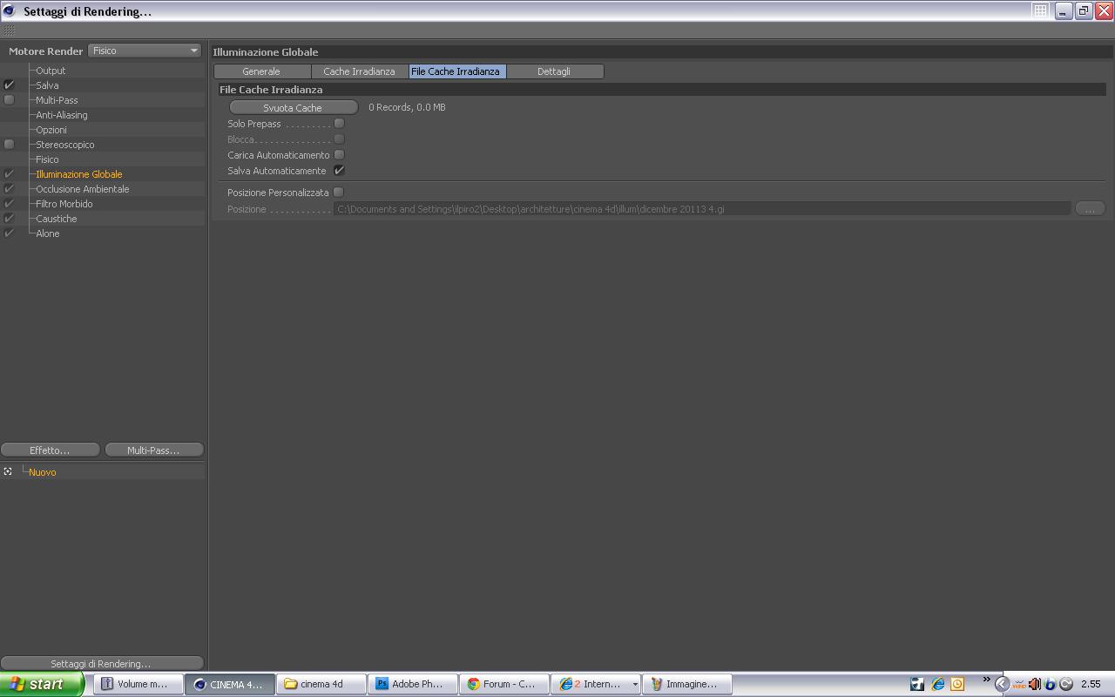1115x697 pixels.
Task: Select Occlusione Ambientale in the settings list
Action: coord(83,189)
